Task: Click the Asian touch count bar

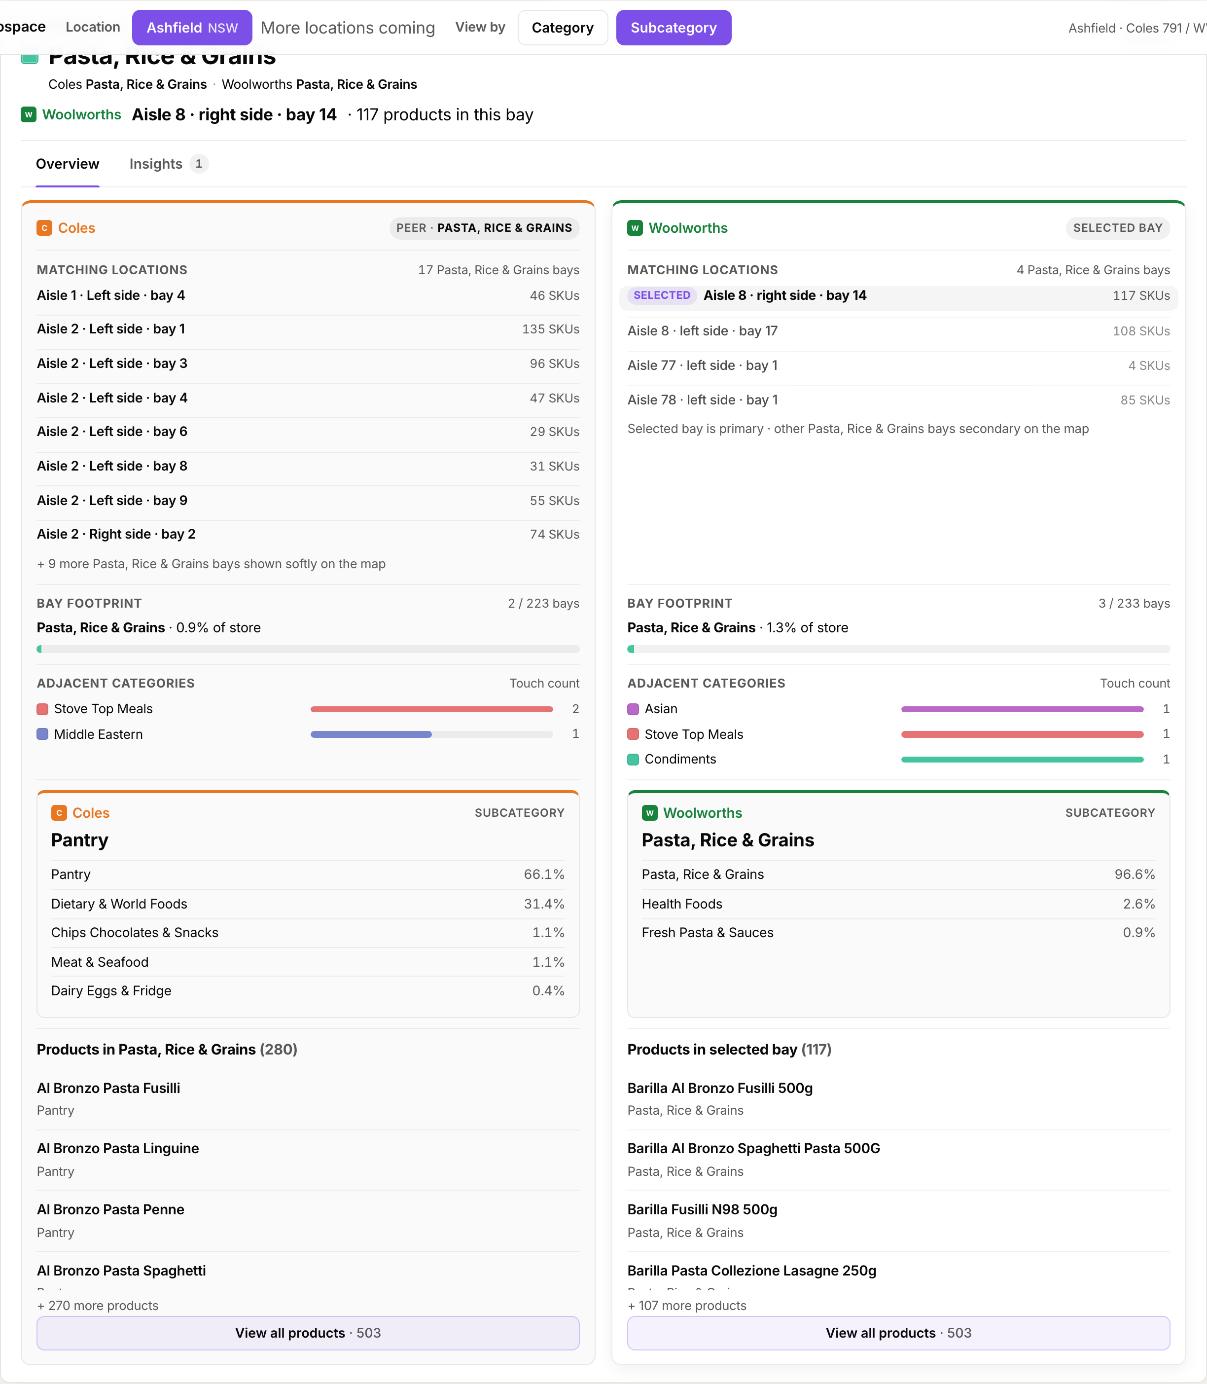Action: coord(1023,709)
